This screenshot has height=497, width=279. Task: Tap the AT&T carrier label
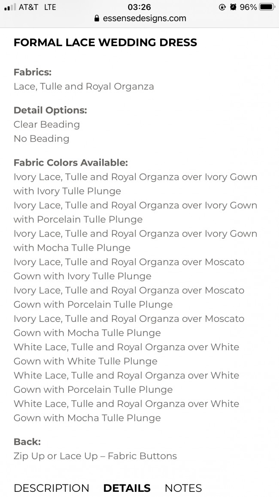tap(28, 7)
